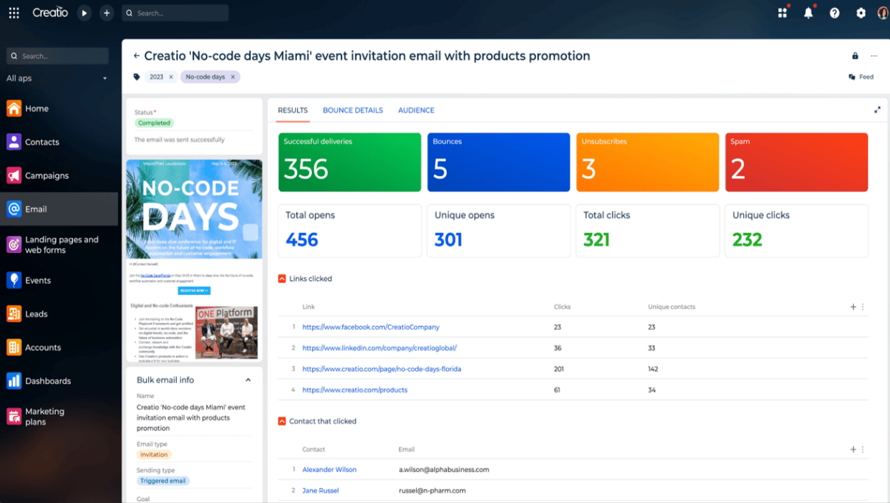Open the Feed panel
The width and height of the screenshot is (890, 503).
(x=861, y=77)
